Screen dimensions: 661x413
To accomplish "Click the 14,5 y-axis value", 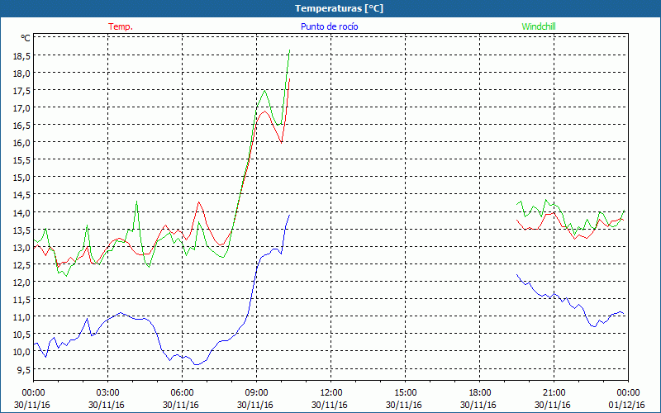I will click(21, 195).
